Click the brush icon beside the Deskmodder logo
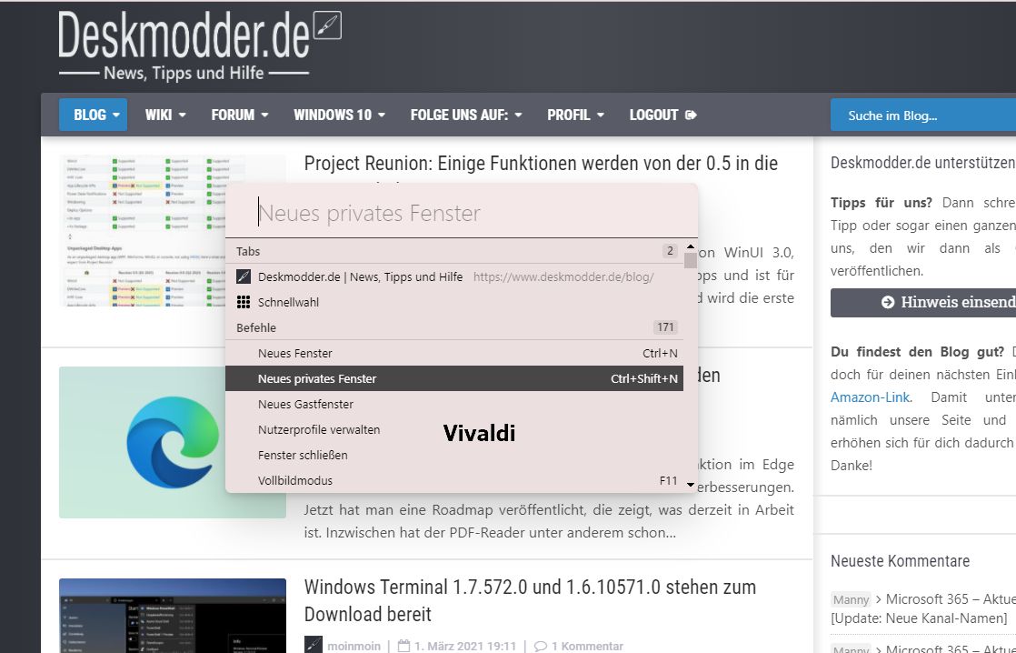The width and height of the screenshot is (1016, 653). [x=327, y=26]
